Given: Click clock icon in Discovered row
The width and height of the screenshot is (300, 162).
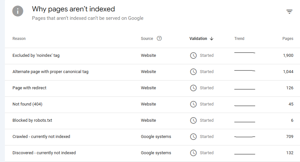Looking at the screenshot, I should point(193,153).
